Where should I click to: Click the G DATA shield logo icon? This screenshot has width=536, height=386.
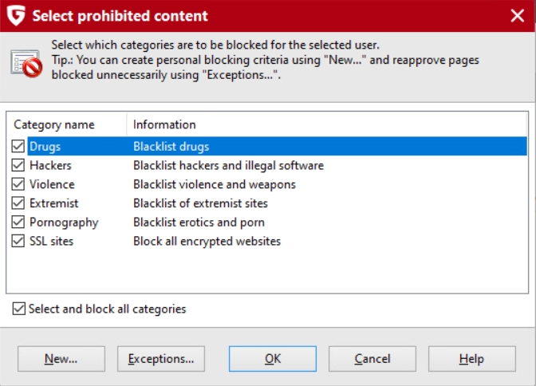pyautogui.click(x=16, y=16)
